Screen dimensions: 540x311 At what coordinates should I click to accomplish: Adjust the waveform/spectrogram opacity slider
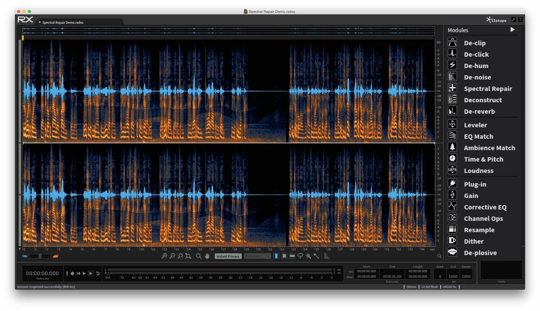(x=40, y=256)
